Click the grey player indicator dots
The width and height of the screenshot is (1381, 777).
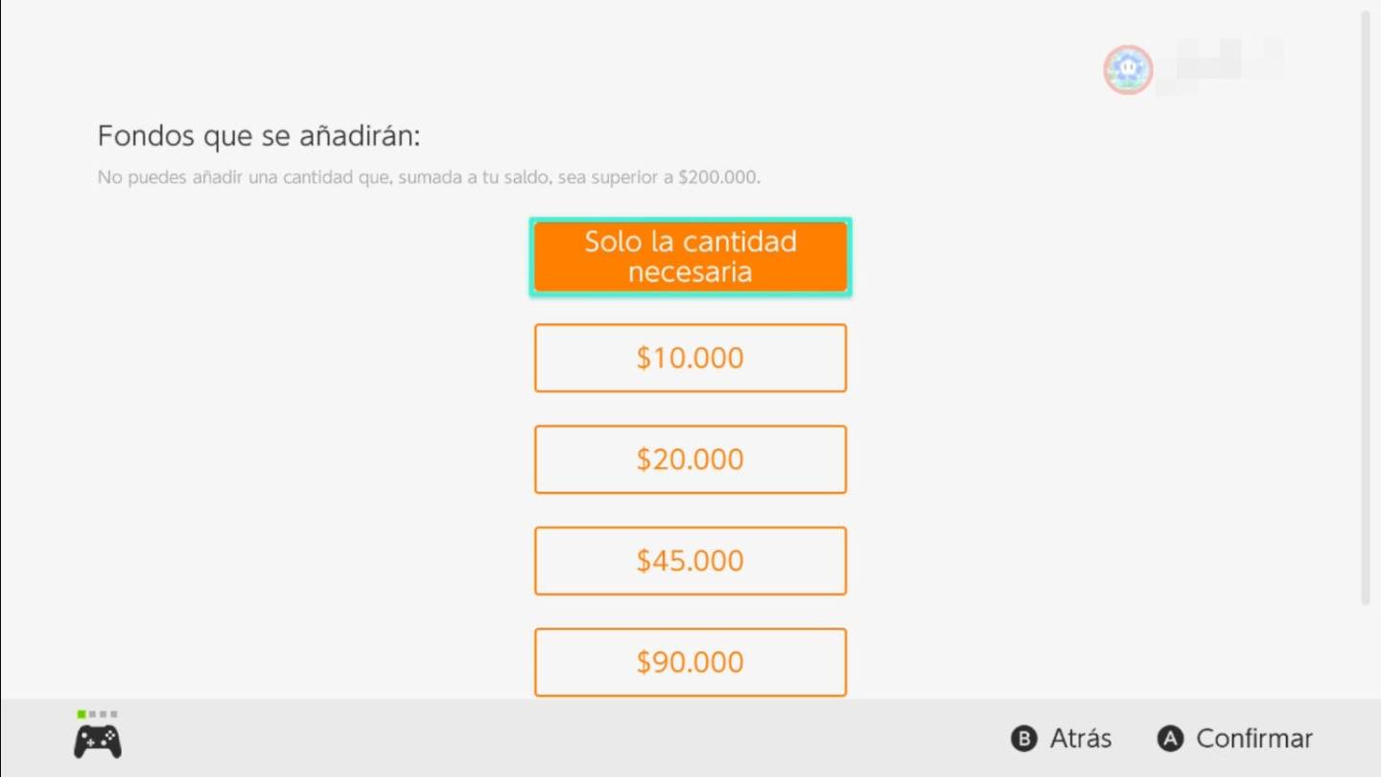coord(104,714)
